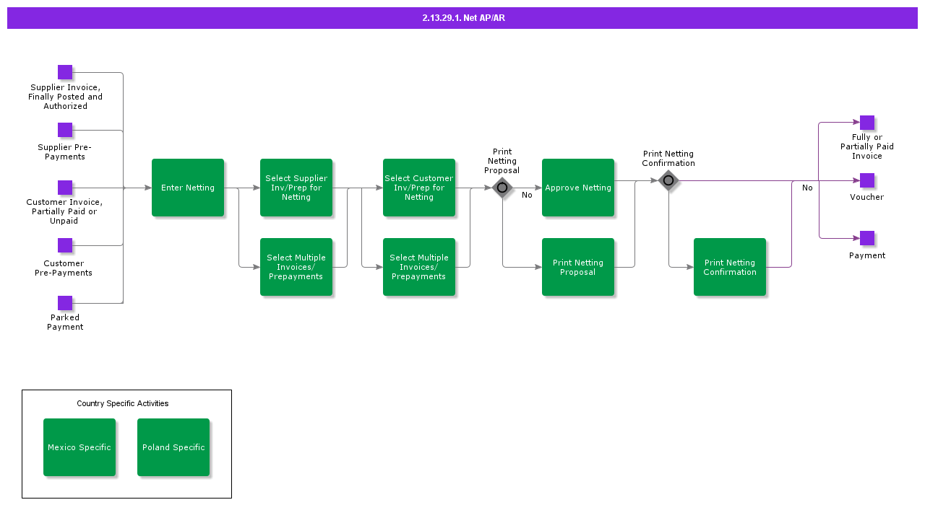Open the green Print Netting Proposal activity
Image resolution: width=925 pixels, height=505 pixels.
[x=578, y=267]
